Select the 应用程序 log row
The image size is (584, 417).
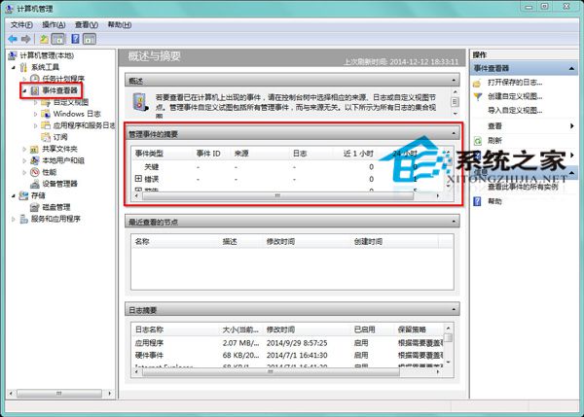pos(288,343)
